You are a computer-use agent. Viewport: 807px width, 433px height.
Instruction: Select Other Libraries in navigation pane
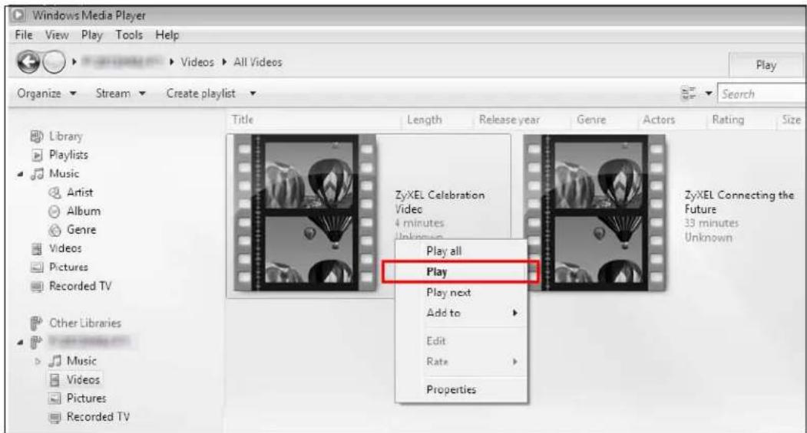click(x=85, y=323)
